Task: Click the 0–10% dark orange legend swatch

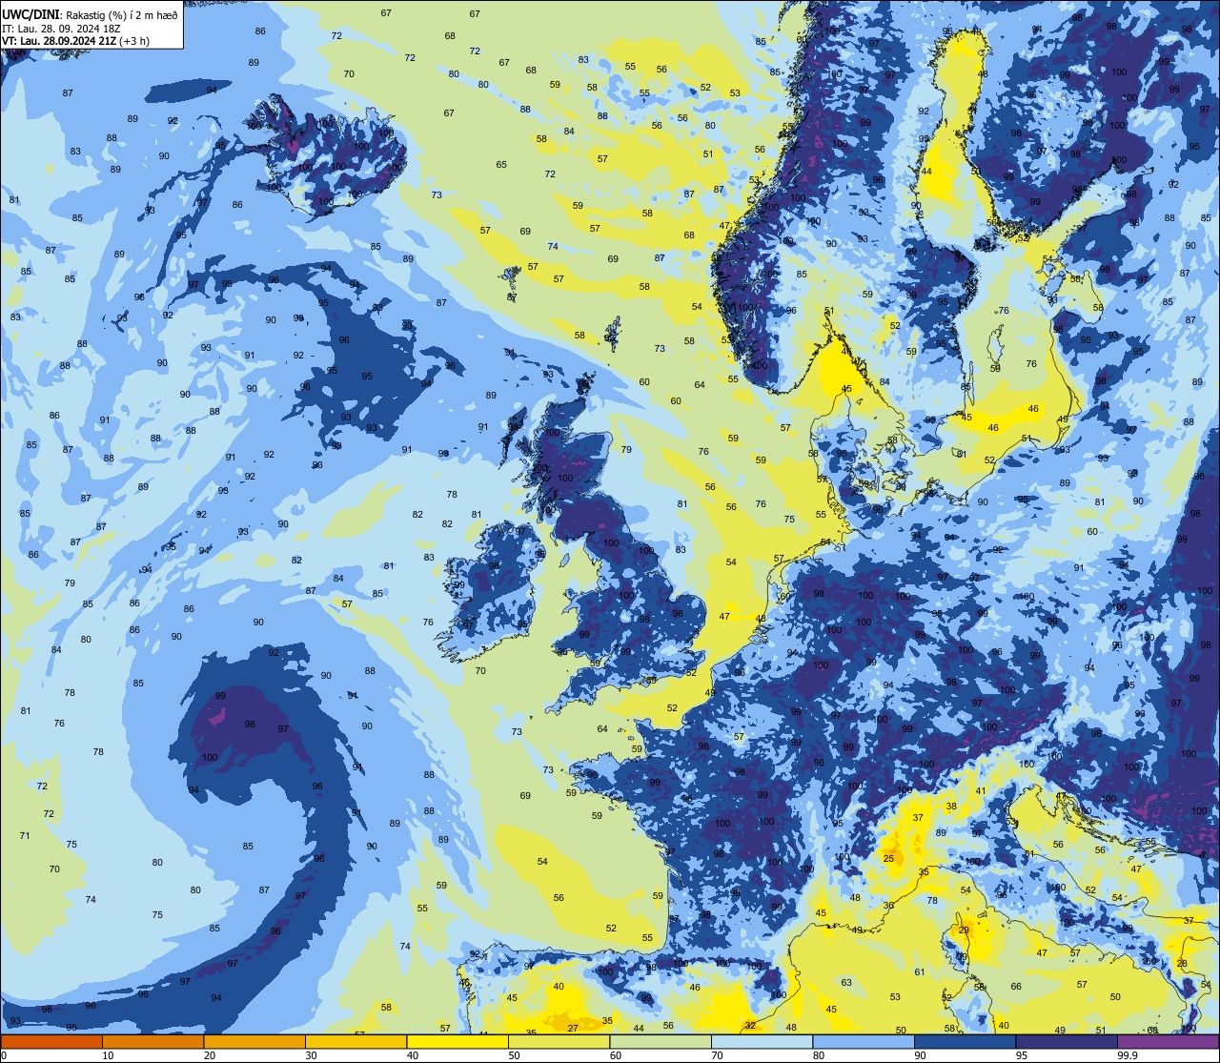Action: 51,1041
